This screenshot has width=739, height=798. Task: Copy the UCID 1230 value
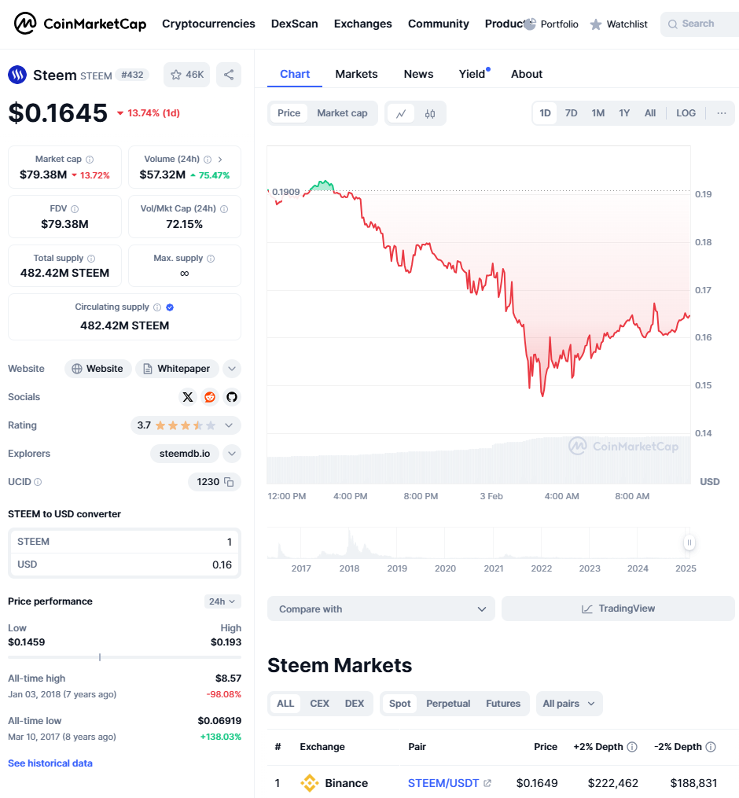(x=229, y=482)
